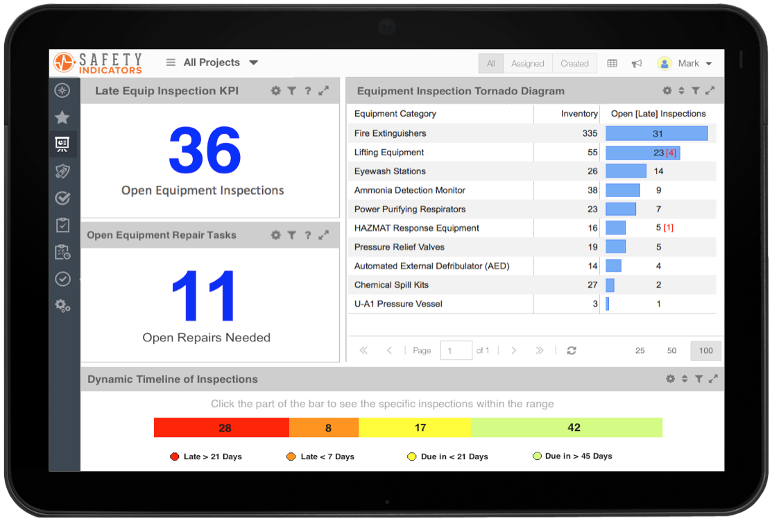The height and width of the screenshot is (521, 772).
Task: Click the red Late > 21 Days bar segment
Action: tap(222, 427)
